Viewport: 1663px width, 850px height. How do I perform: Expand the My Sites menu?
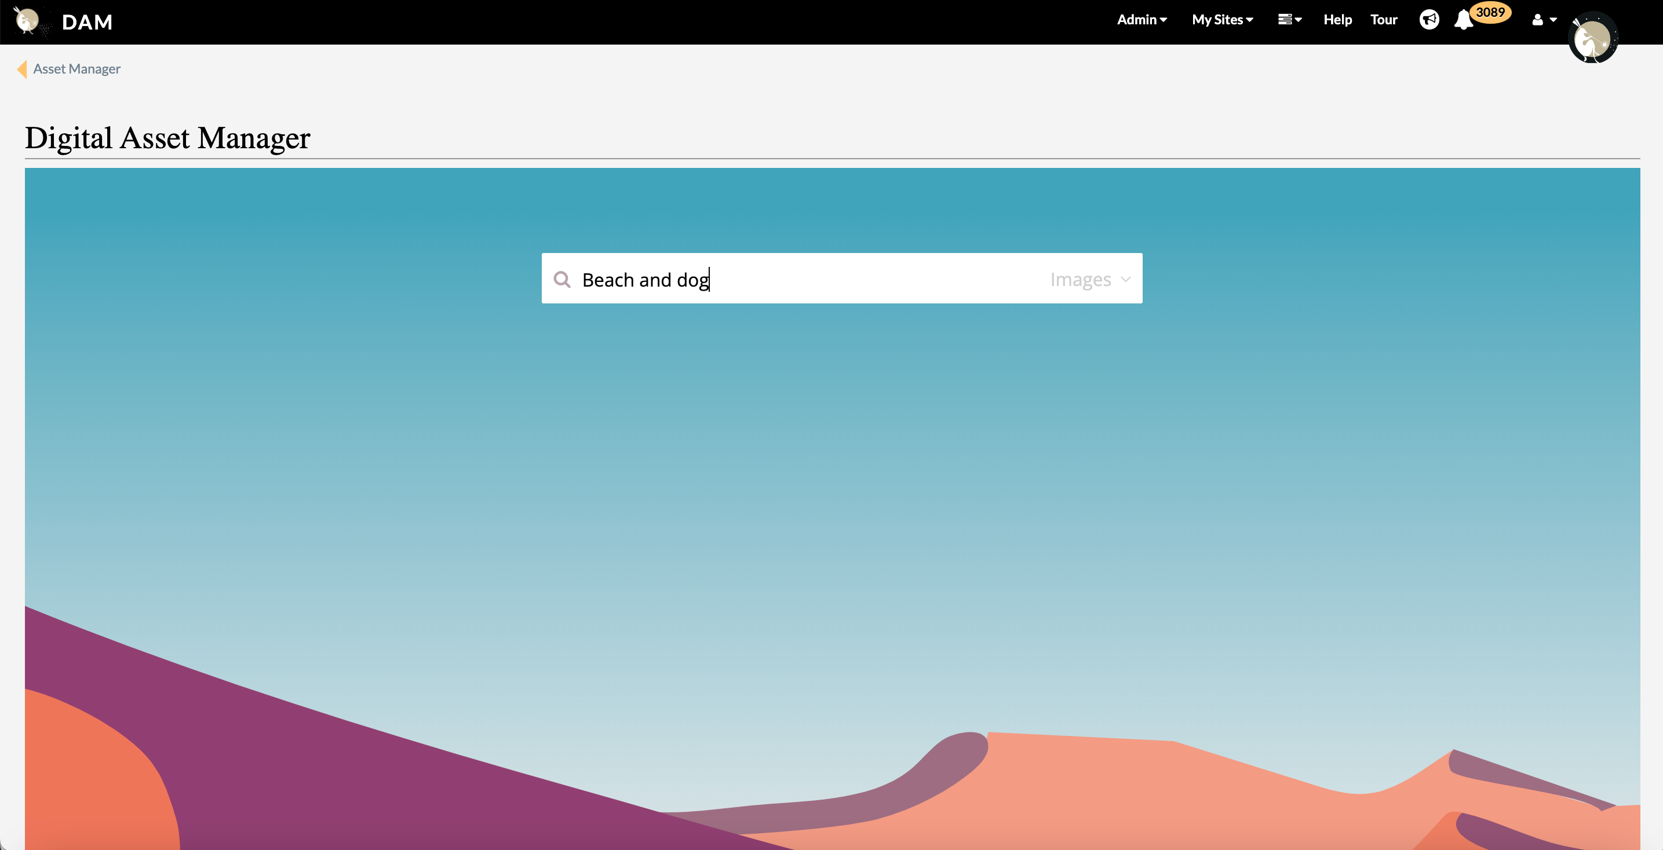(x=1222, y=20)
